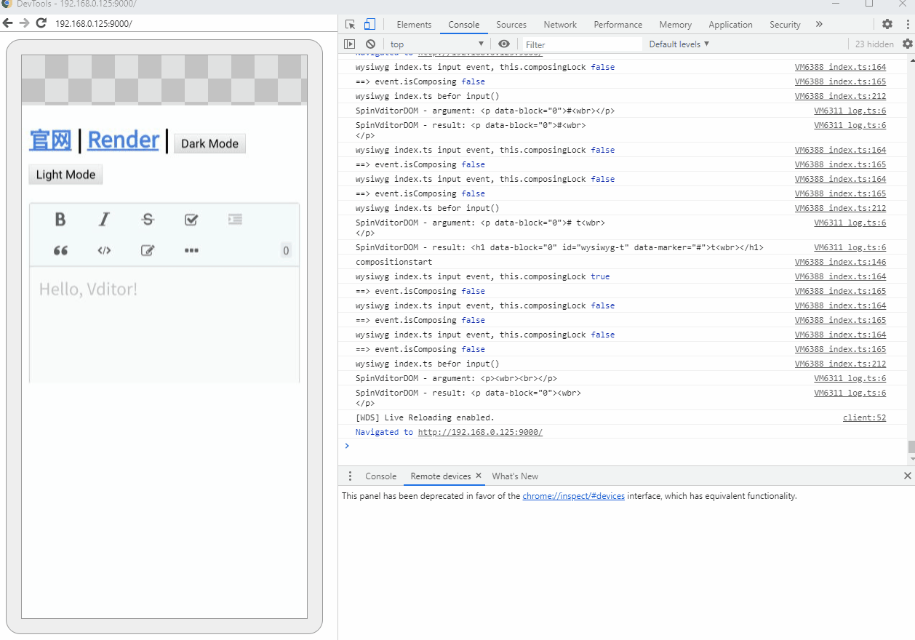Switch to Application tab
The height and width of the screenshot is (640, 915).
730,25
